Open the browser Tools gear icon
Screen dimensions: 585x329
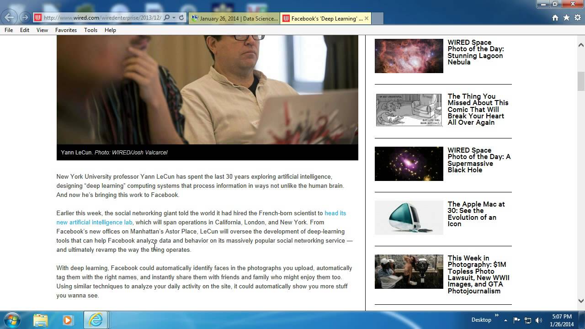click(577, 18)
